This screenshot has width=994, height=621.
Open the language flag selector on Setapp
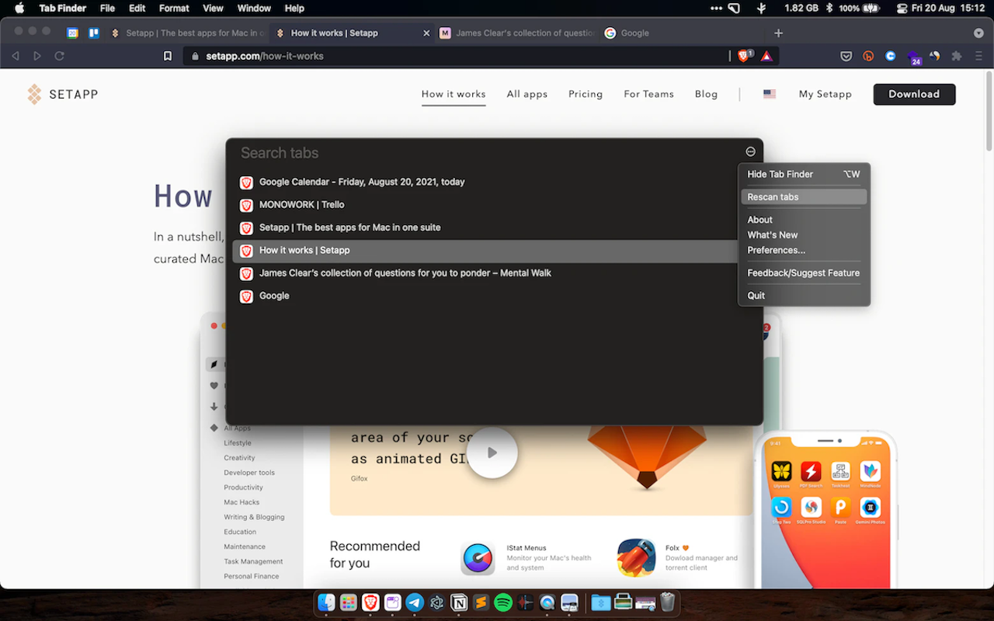pyautogui.click(x=769, y=94)
